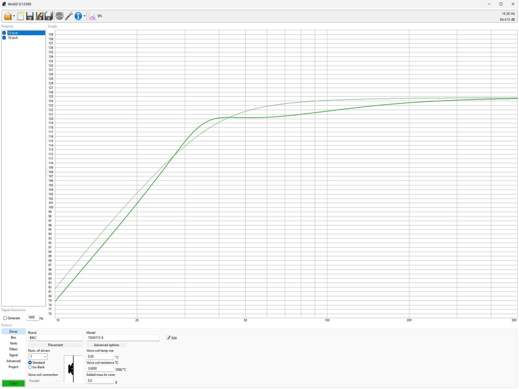Image resolution: width=519 pixels, height=389 pixels.
Task: Click the open project folder icon
Action: pyautogui.click(x=7, y=16)
